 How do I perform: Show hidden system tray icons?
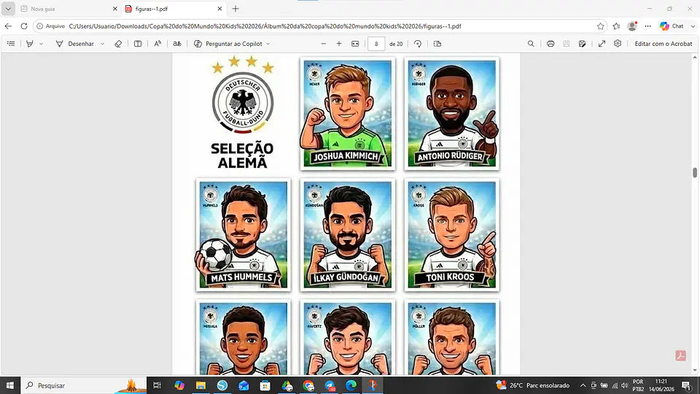tap(583, 385)
